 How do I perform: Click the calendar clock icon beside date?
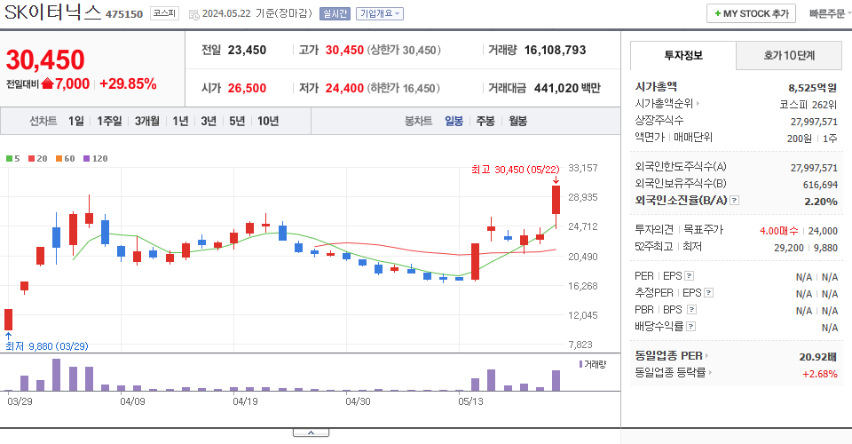pos(194,15)
